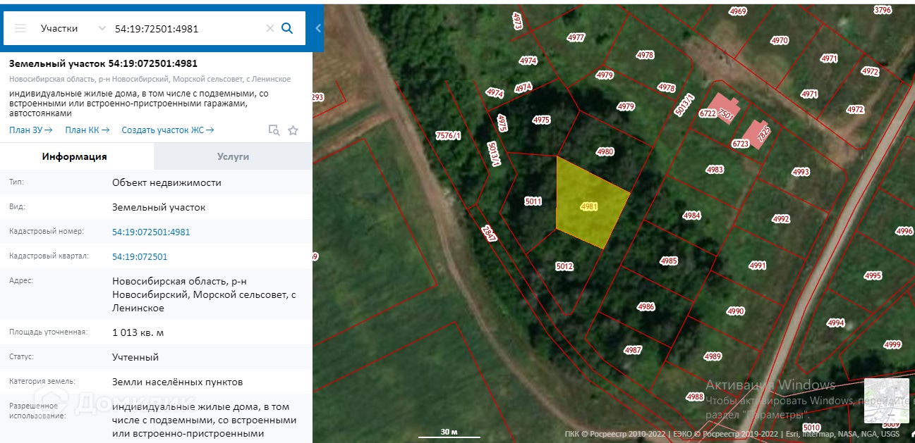Clear the search field with X
This screenshot has width=915, height=443.
269,28
